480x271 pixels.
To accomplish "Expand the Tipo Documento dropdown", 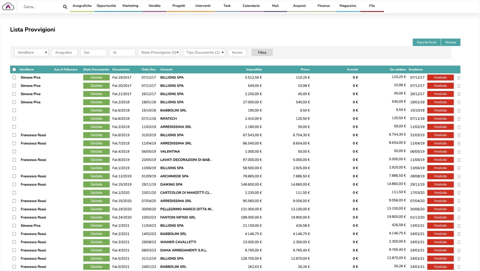I will pyautogui.click(x=204, y=52).
